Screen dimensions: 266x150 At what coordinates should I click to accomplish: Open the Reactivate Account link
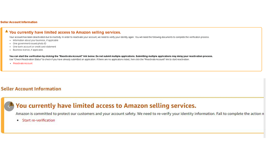click(x=23, y=63)
